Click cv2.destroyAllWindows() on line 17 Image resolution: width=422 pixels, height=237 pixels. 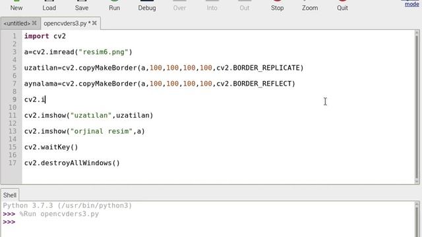coord(72,163)
